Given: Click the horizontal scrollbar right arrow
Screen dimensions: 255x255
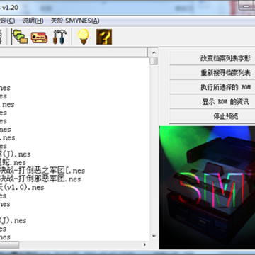Looking at the screenshot, I should pyautogui.click(x=144, y=244).
